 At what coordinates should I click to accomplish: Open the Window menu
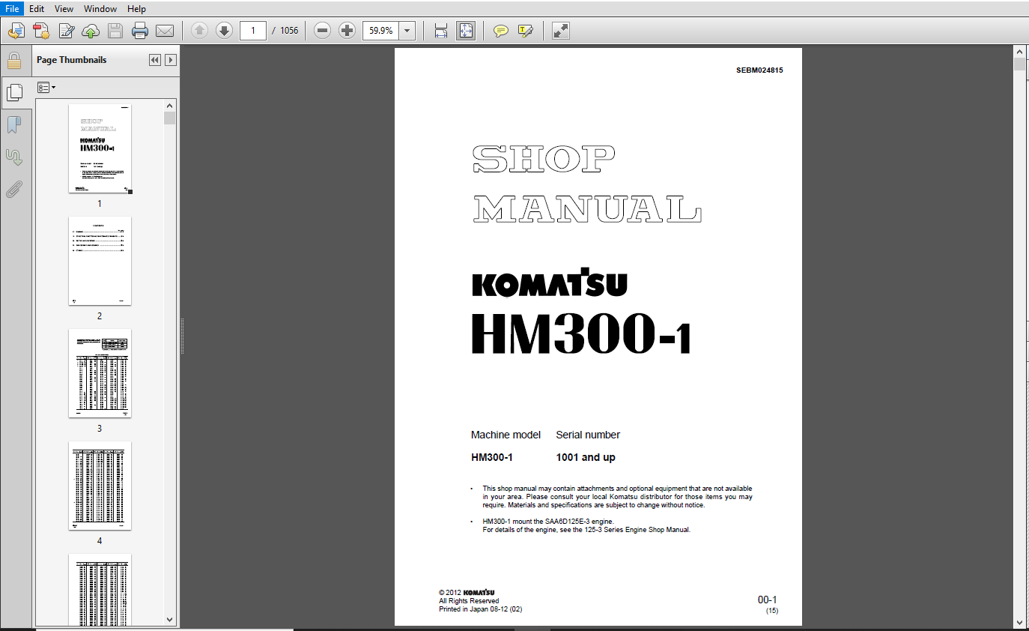(x=100, y=8)
